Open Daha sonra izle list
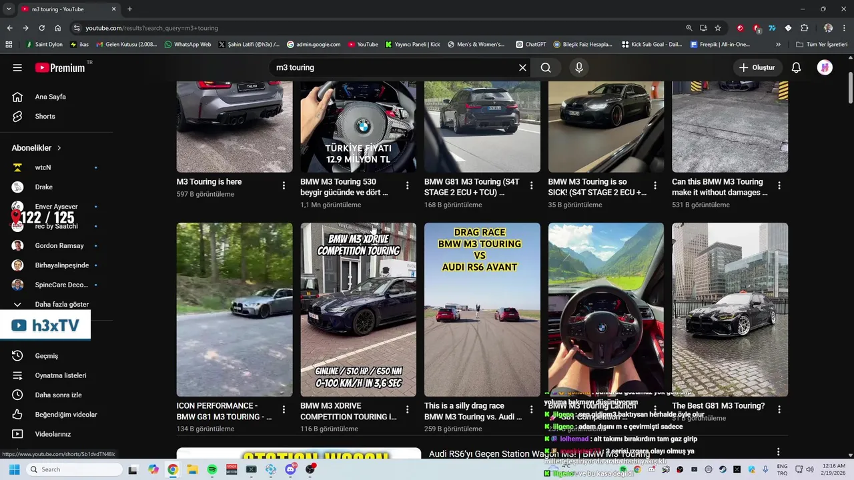 pos(57,395)
